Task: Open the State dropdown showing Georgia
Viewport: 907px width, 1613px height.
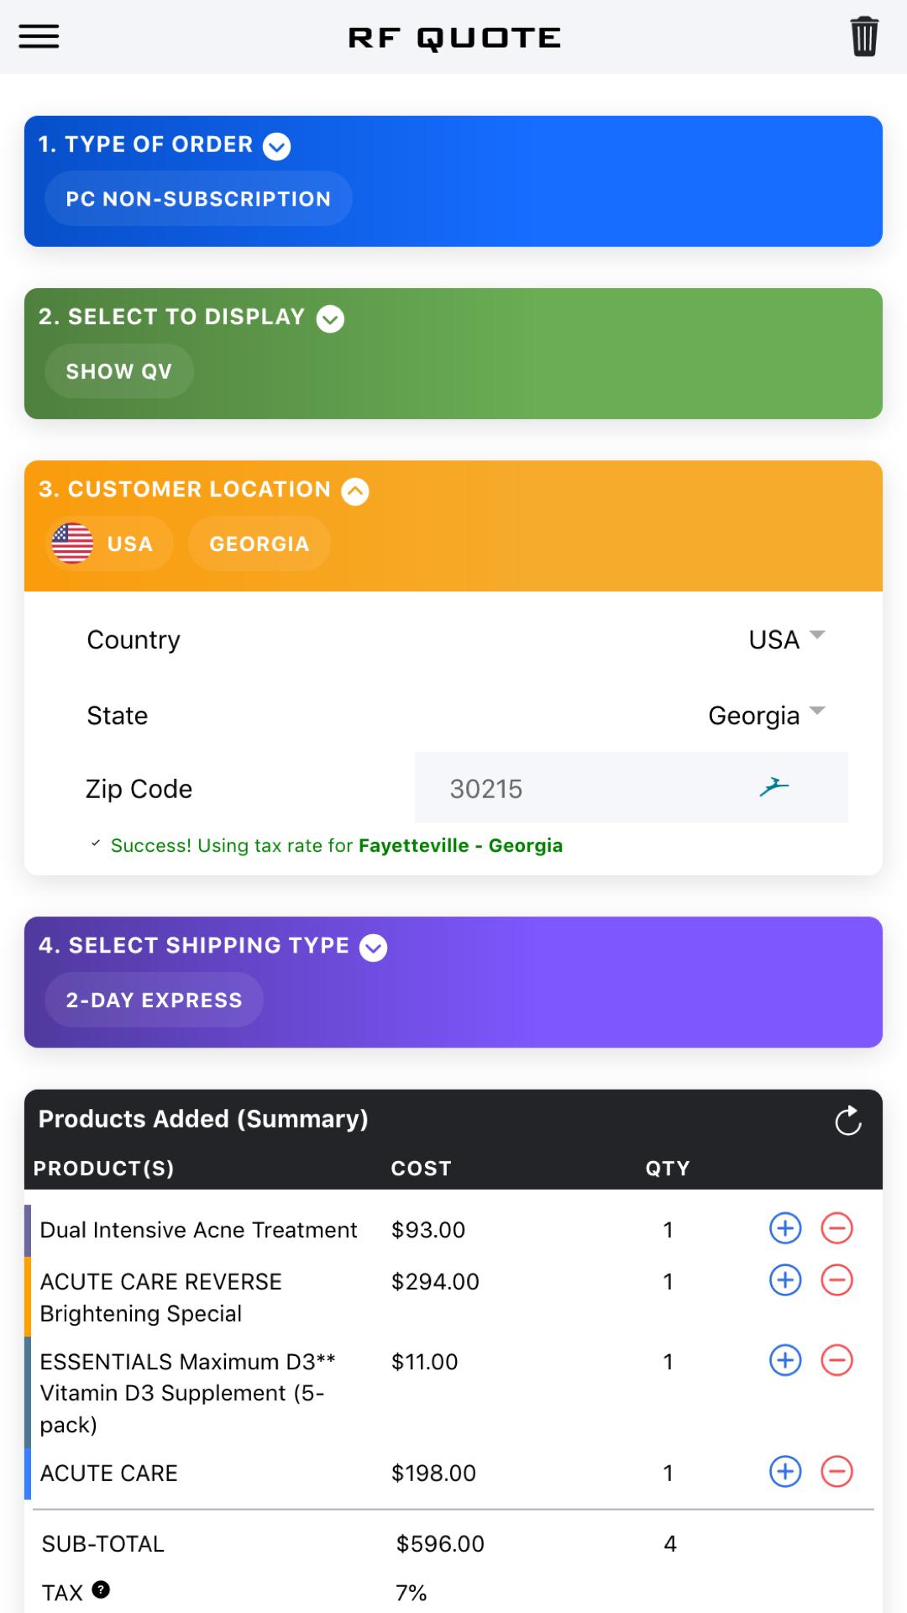Action: (x=767, y=716)
